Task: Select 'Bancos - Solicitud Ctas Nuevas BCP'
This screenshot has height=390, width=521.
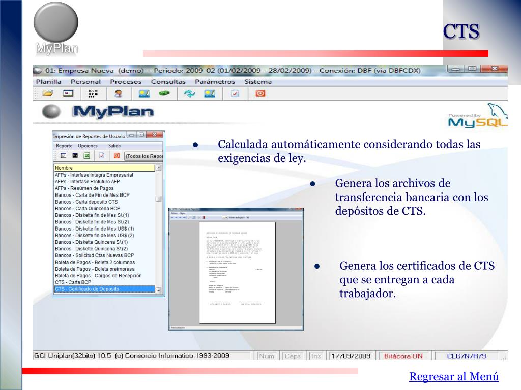Action: 104,255
